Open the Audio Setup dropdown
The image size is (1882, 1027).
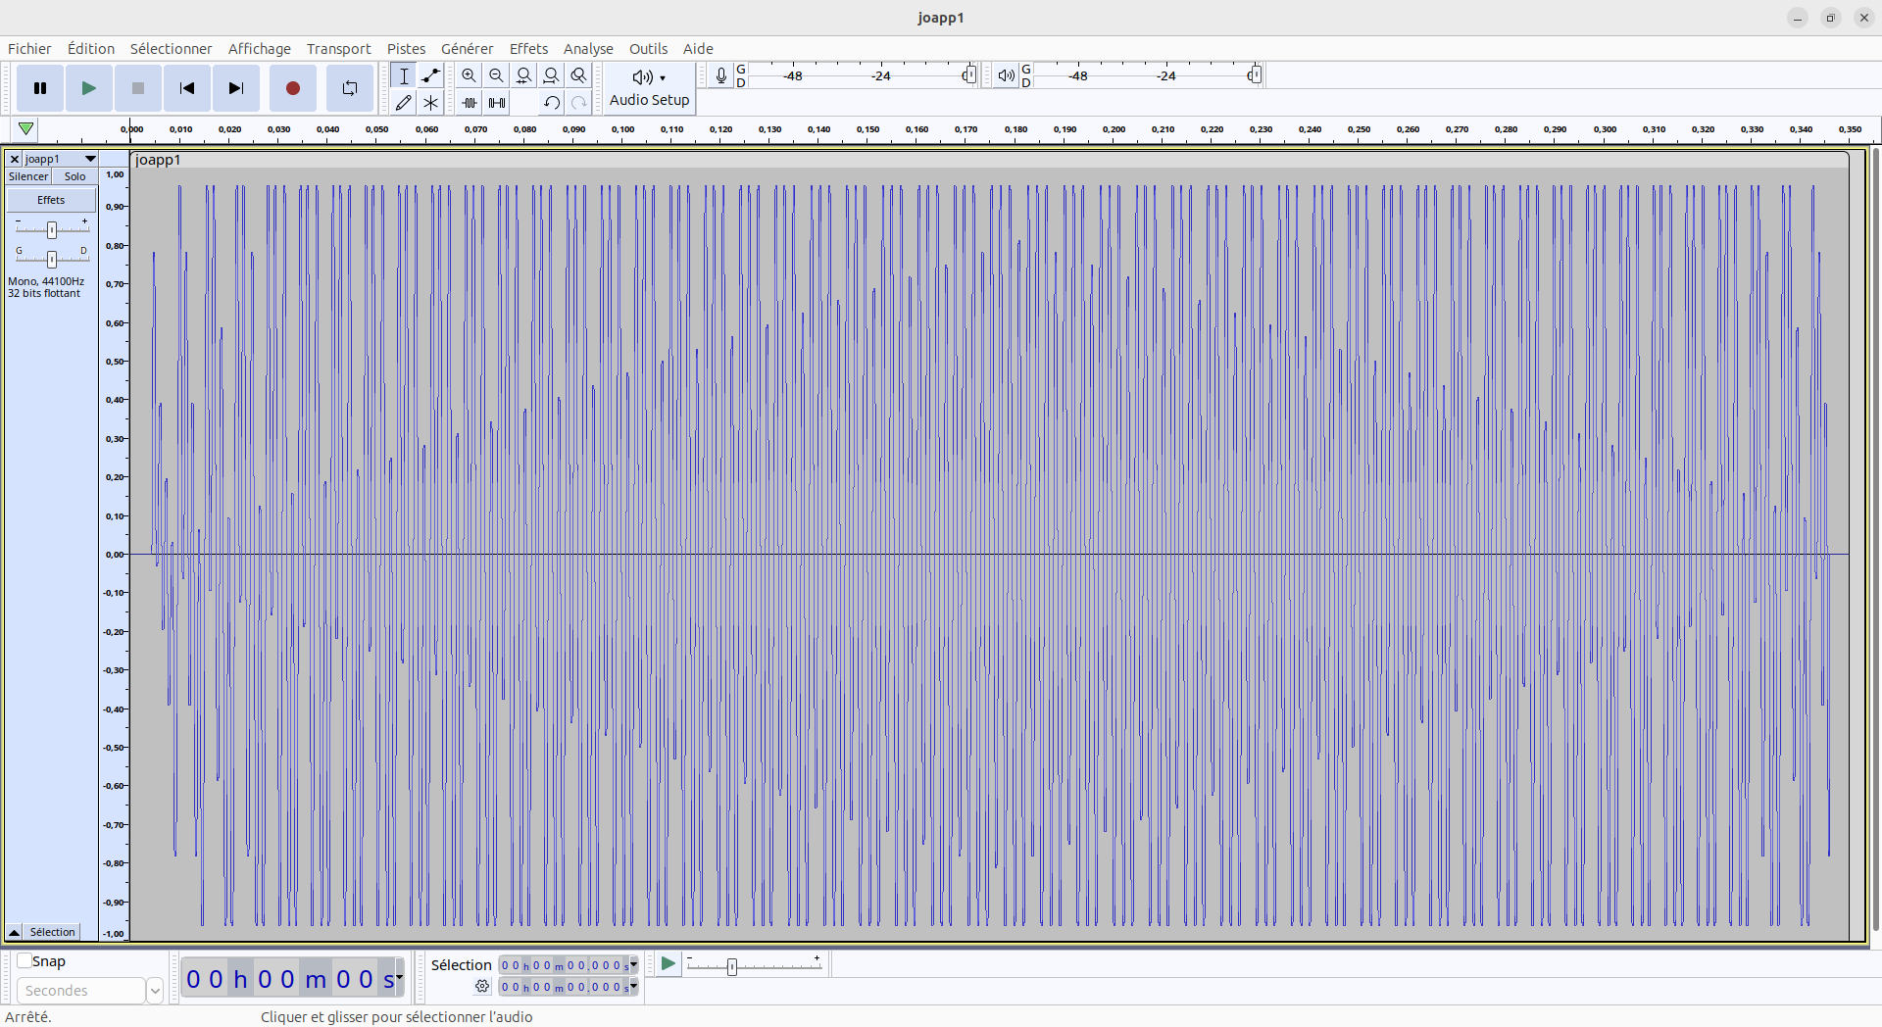pos(649,87)
